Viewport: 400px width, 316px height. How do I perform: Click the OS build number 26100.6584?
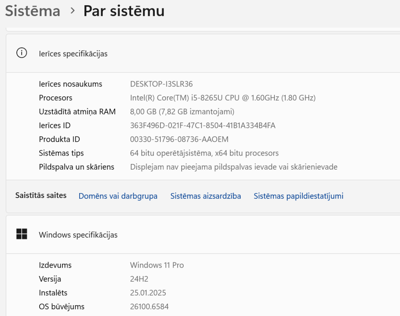click(149, 307)
